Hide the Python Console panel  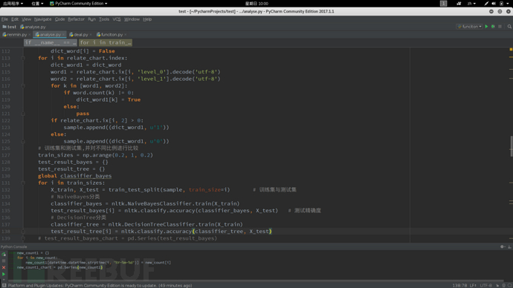point(509,246)
